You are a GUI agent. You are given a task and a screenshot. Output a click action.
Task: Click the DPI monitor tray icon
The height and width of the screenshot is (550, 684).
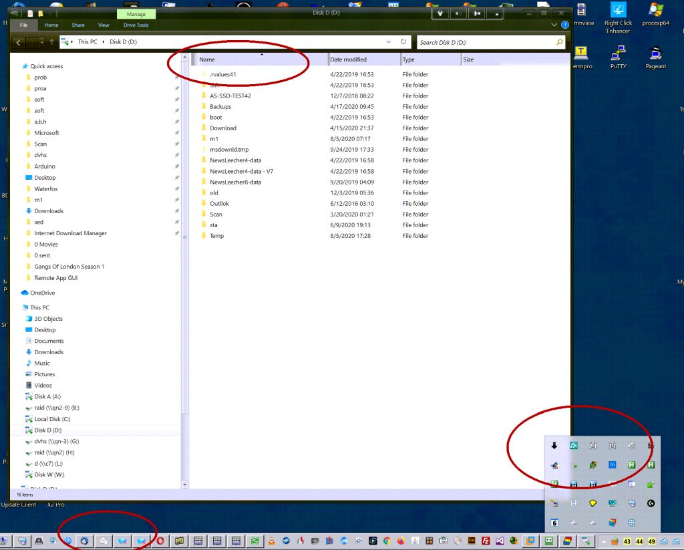[x=613, y=503]
